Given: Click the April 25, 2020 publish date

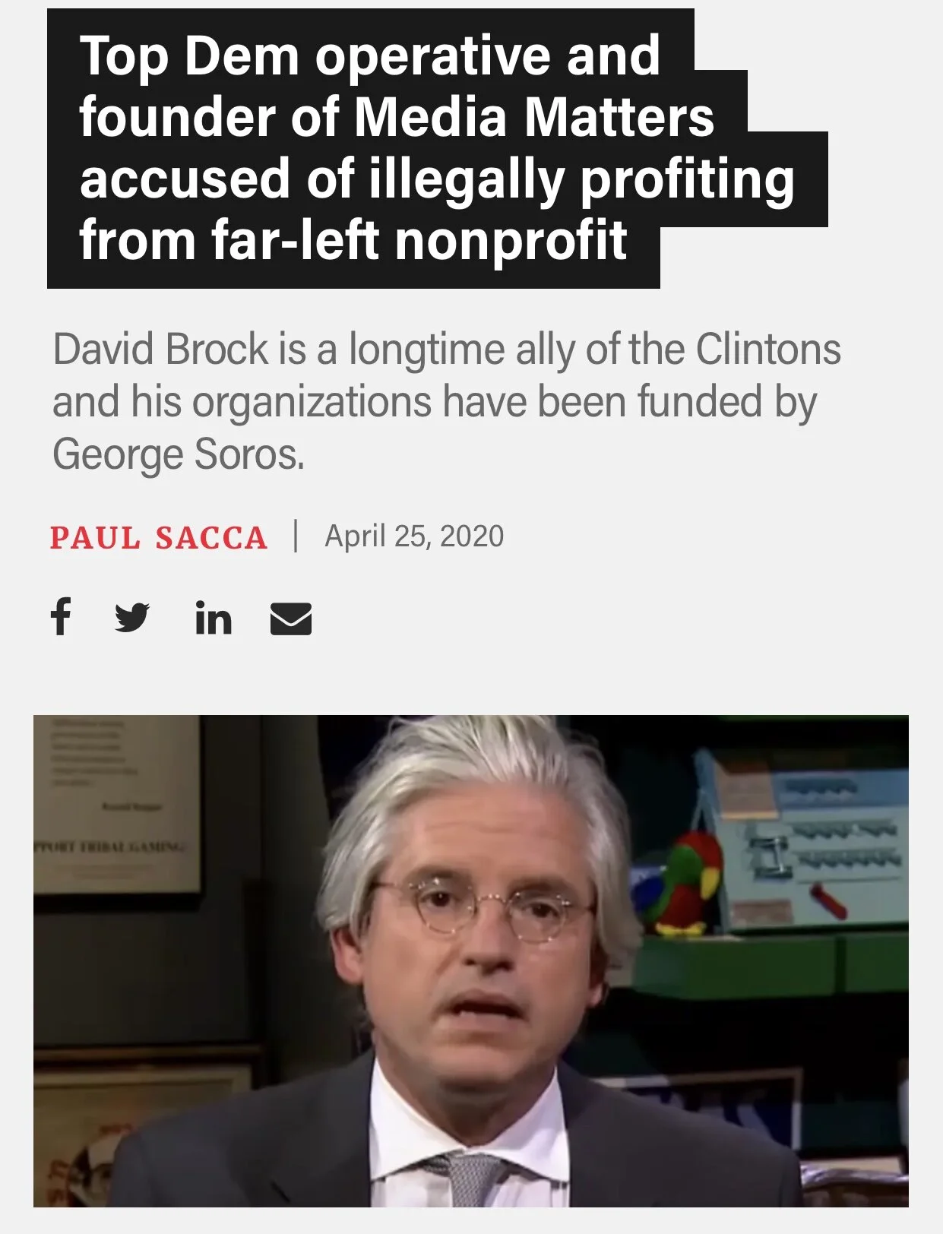Looking at the screenshot, I should pos(414,536).
